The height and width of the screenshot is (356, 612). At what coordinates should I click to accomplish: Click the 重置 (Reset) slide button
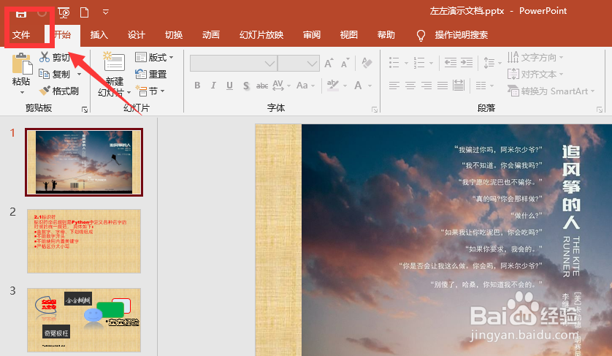pyautogui.click(x=150, y=74)
